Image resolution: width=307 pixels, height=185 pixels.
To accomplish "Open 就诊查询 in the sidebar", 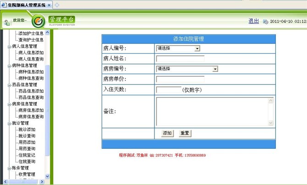I will coord(27,136).
